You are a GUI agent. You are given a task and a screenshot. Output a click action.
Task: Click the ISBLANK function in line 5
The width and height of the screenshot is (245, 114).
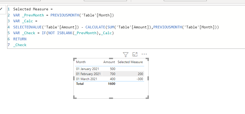click(65, 33)
